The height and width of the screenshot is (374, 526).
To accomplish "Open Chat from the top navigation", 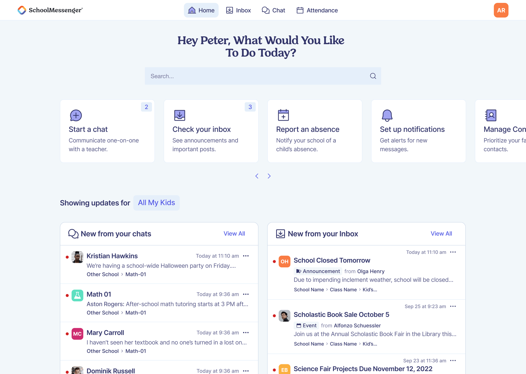I will 274,10.
